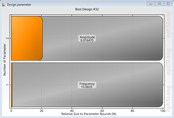
Task: Click the x-axis tick label 60
Action: [x=102, y=111]
